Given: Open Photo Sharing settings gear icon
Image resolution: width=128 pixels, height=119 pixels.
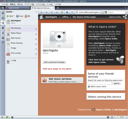Looking at the screenshot, I should (x=36, y=44).
